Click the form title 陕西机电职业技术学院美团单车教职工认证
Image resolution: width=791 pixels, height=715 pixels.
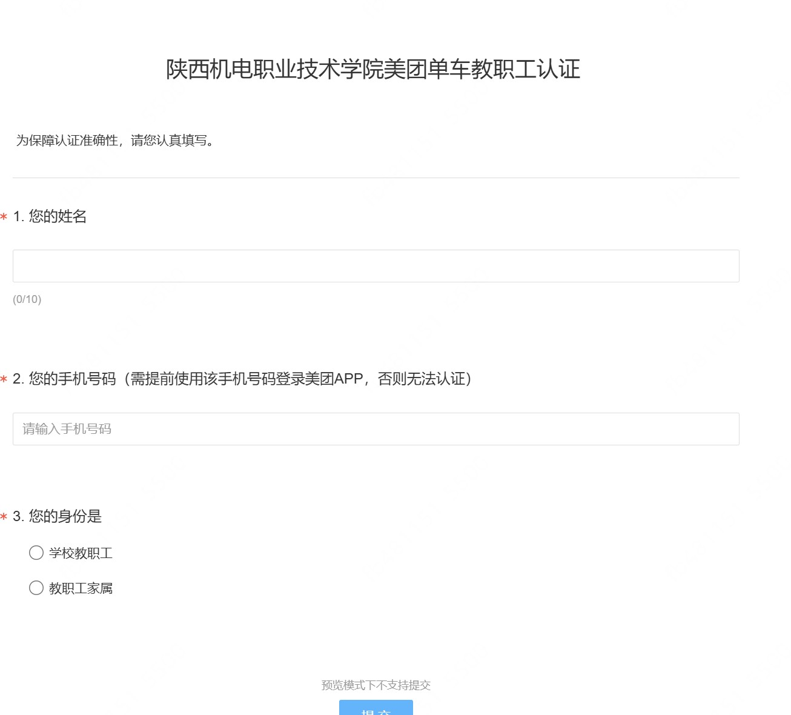[x=373, y=69]
